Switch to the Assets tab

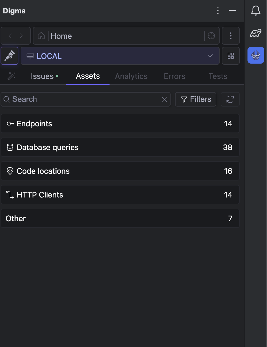click(x=88, y=76)
